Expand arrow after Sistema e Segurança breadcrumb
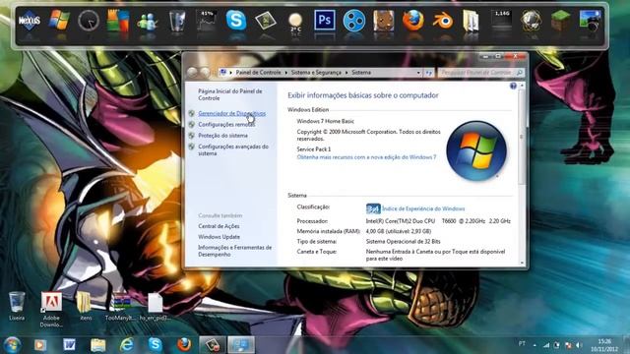This screenshot has width=630, height=354. pos(346,73)
